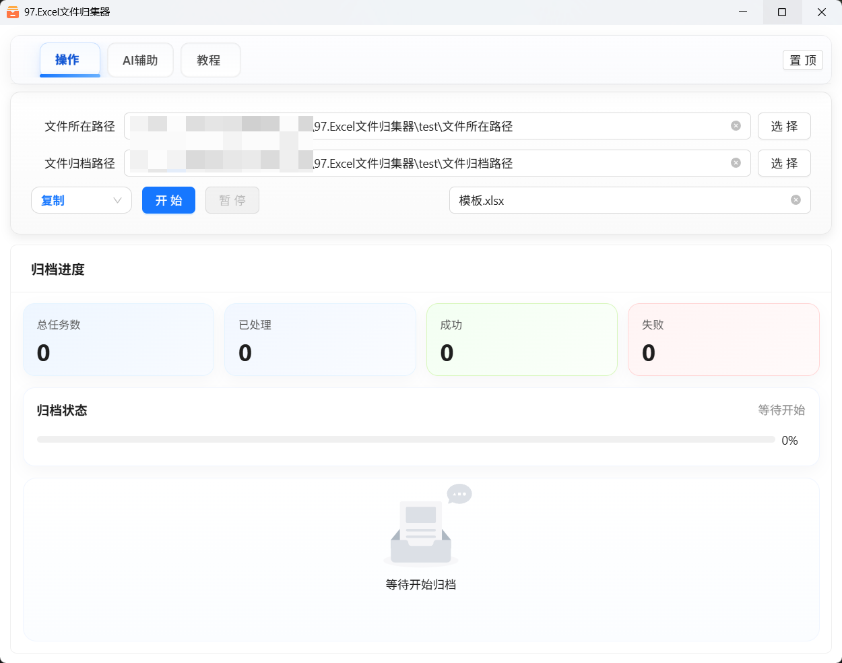Toggle 置顶 to pin the window on top

tap(802, 61)
